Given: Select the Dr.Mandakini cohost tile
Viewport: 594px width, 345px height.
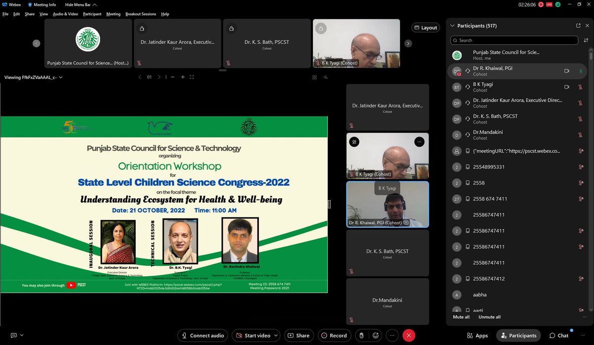Looking at the screenshot, I should coord(388,302).
